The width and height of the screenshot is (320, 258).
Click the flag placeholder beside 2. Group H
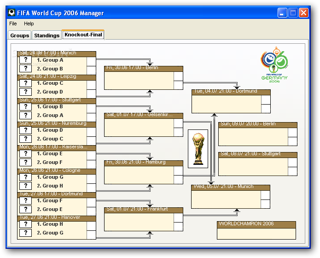[x=25, y=186]
